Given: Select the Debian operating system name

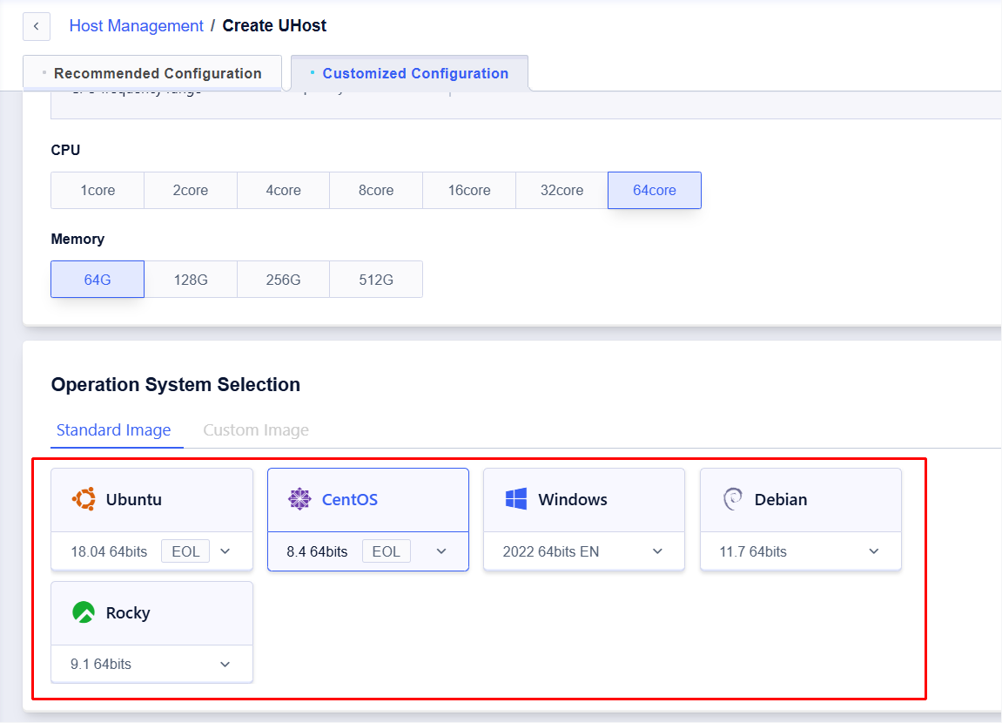Looking at the screenshot, I should tap(781, 500).
